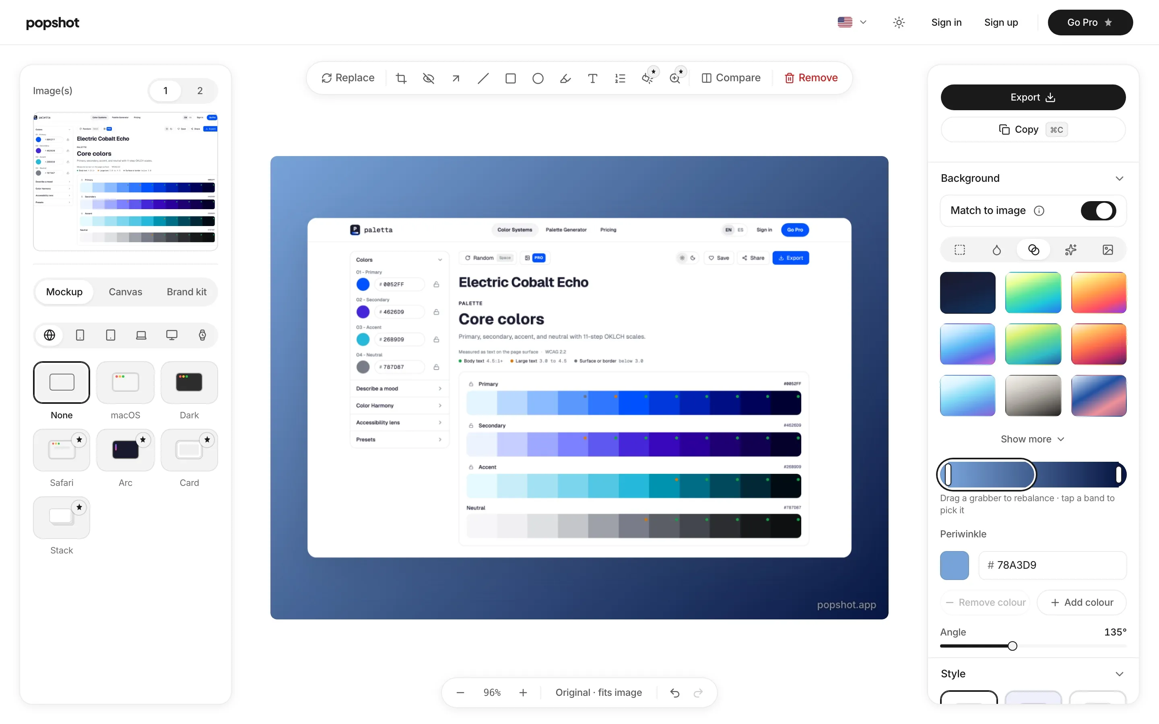The width and height of the screenshot is (1159, 724).
Task: Choose the browser globe device mockup
Action: point(49,335)
